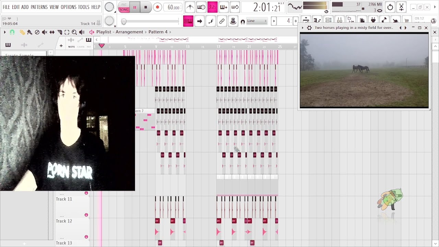
Task: Toggle multilink to controllers icon
Action: 222,21
